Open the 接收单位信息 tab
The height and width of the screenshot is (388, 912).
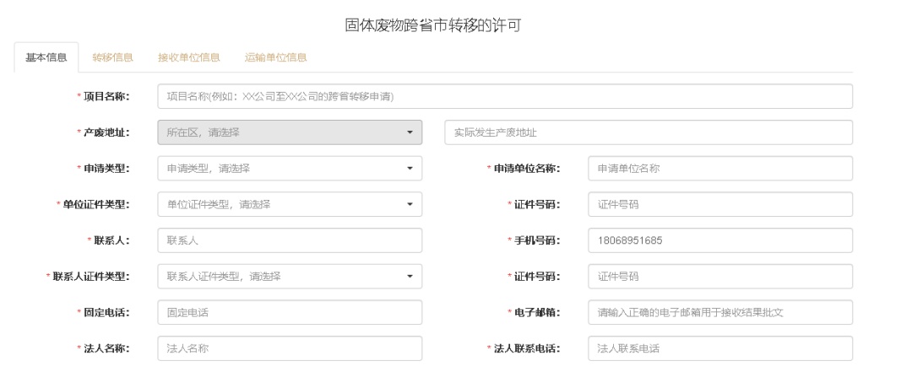click(x=189, y=57)
